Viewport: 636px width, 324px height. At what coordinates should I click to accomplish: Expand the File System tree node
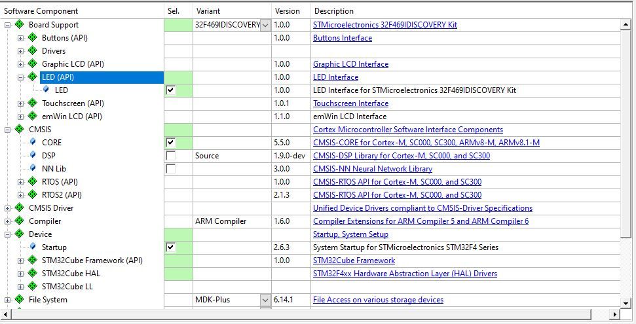tap(7, 300)
